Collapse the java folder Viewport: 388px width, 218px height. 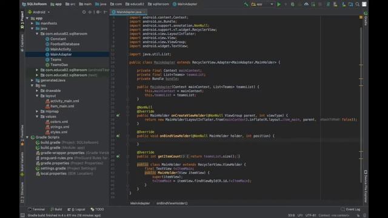click(x=32, y=28)
